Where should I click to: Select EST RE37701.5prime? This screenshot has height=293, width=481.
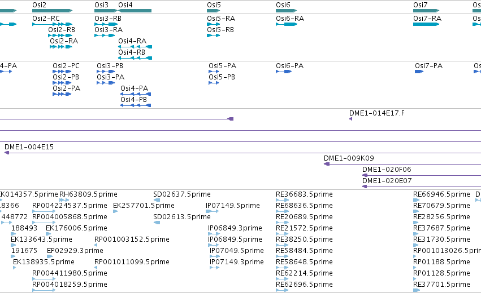[441, 285]
